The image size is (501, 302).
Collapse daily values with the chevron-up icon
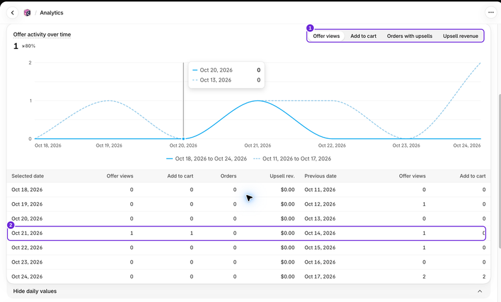click(479, 291)
